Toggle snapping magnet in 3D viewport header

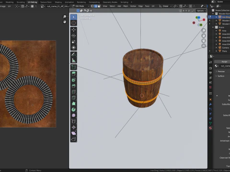(181, 6)
